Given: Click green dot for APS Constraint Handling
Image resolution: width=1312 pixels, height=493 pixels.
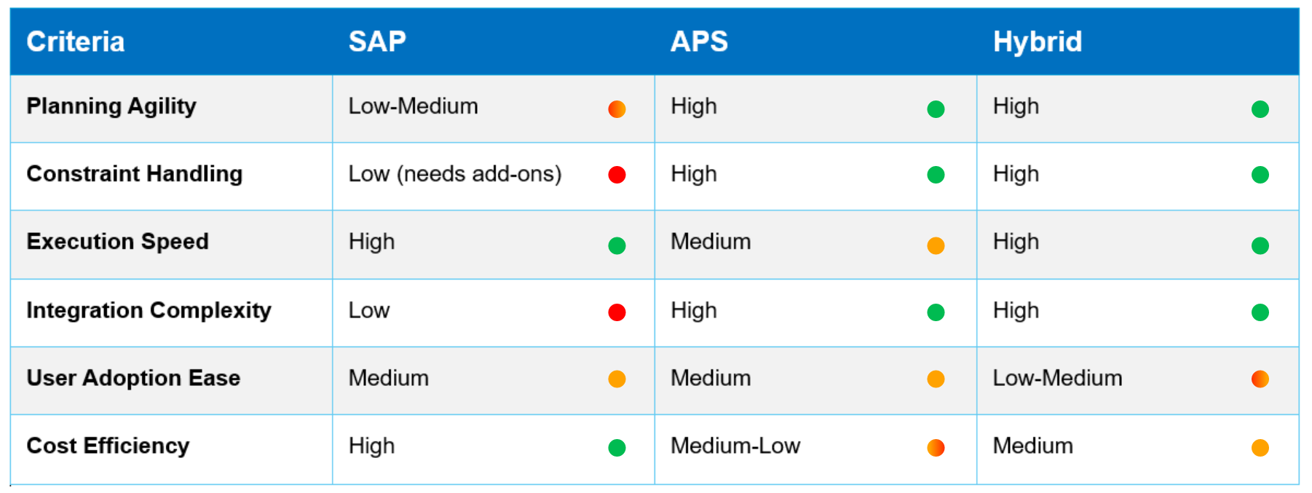Looking at the screenshot, I should click(x=936, y=175).
